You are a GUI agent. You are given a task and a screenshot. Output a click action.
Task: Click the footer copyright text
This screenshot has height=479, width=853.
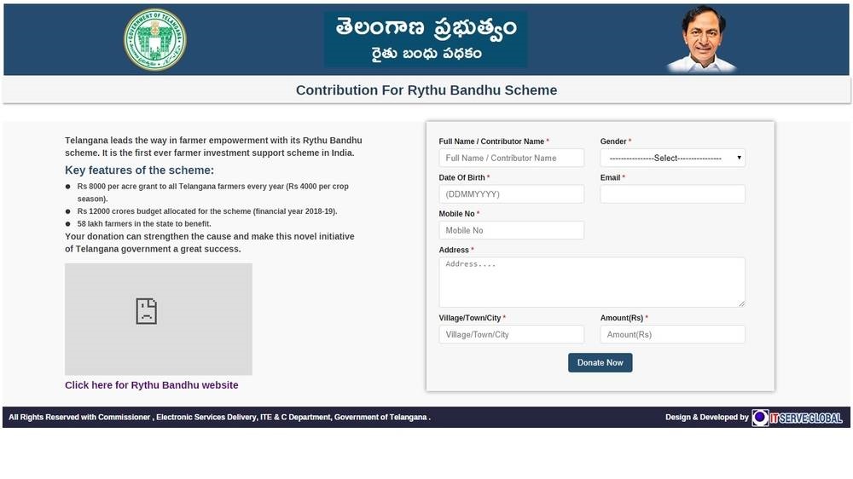coord(219,417)
